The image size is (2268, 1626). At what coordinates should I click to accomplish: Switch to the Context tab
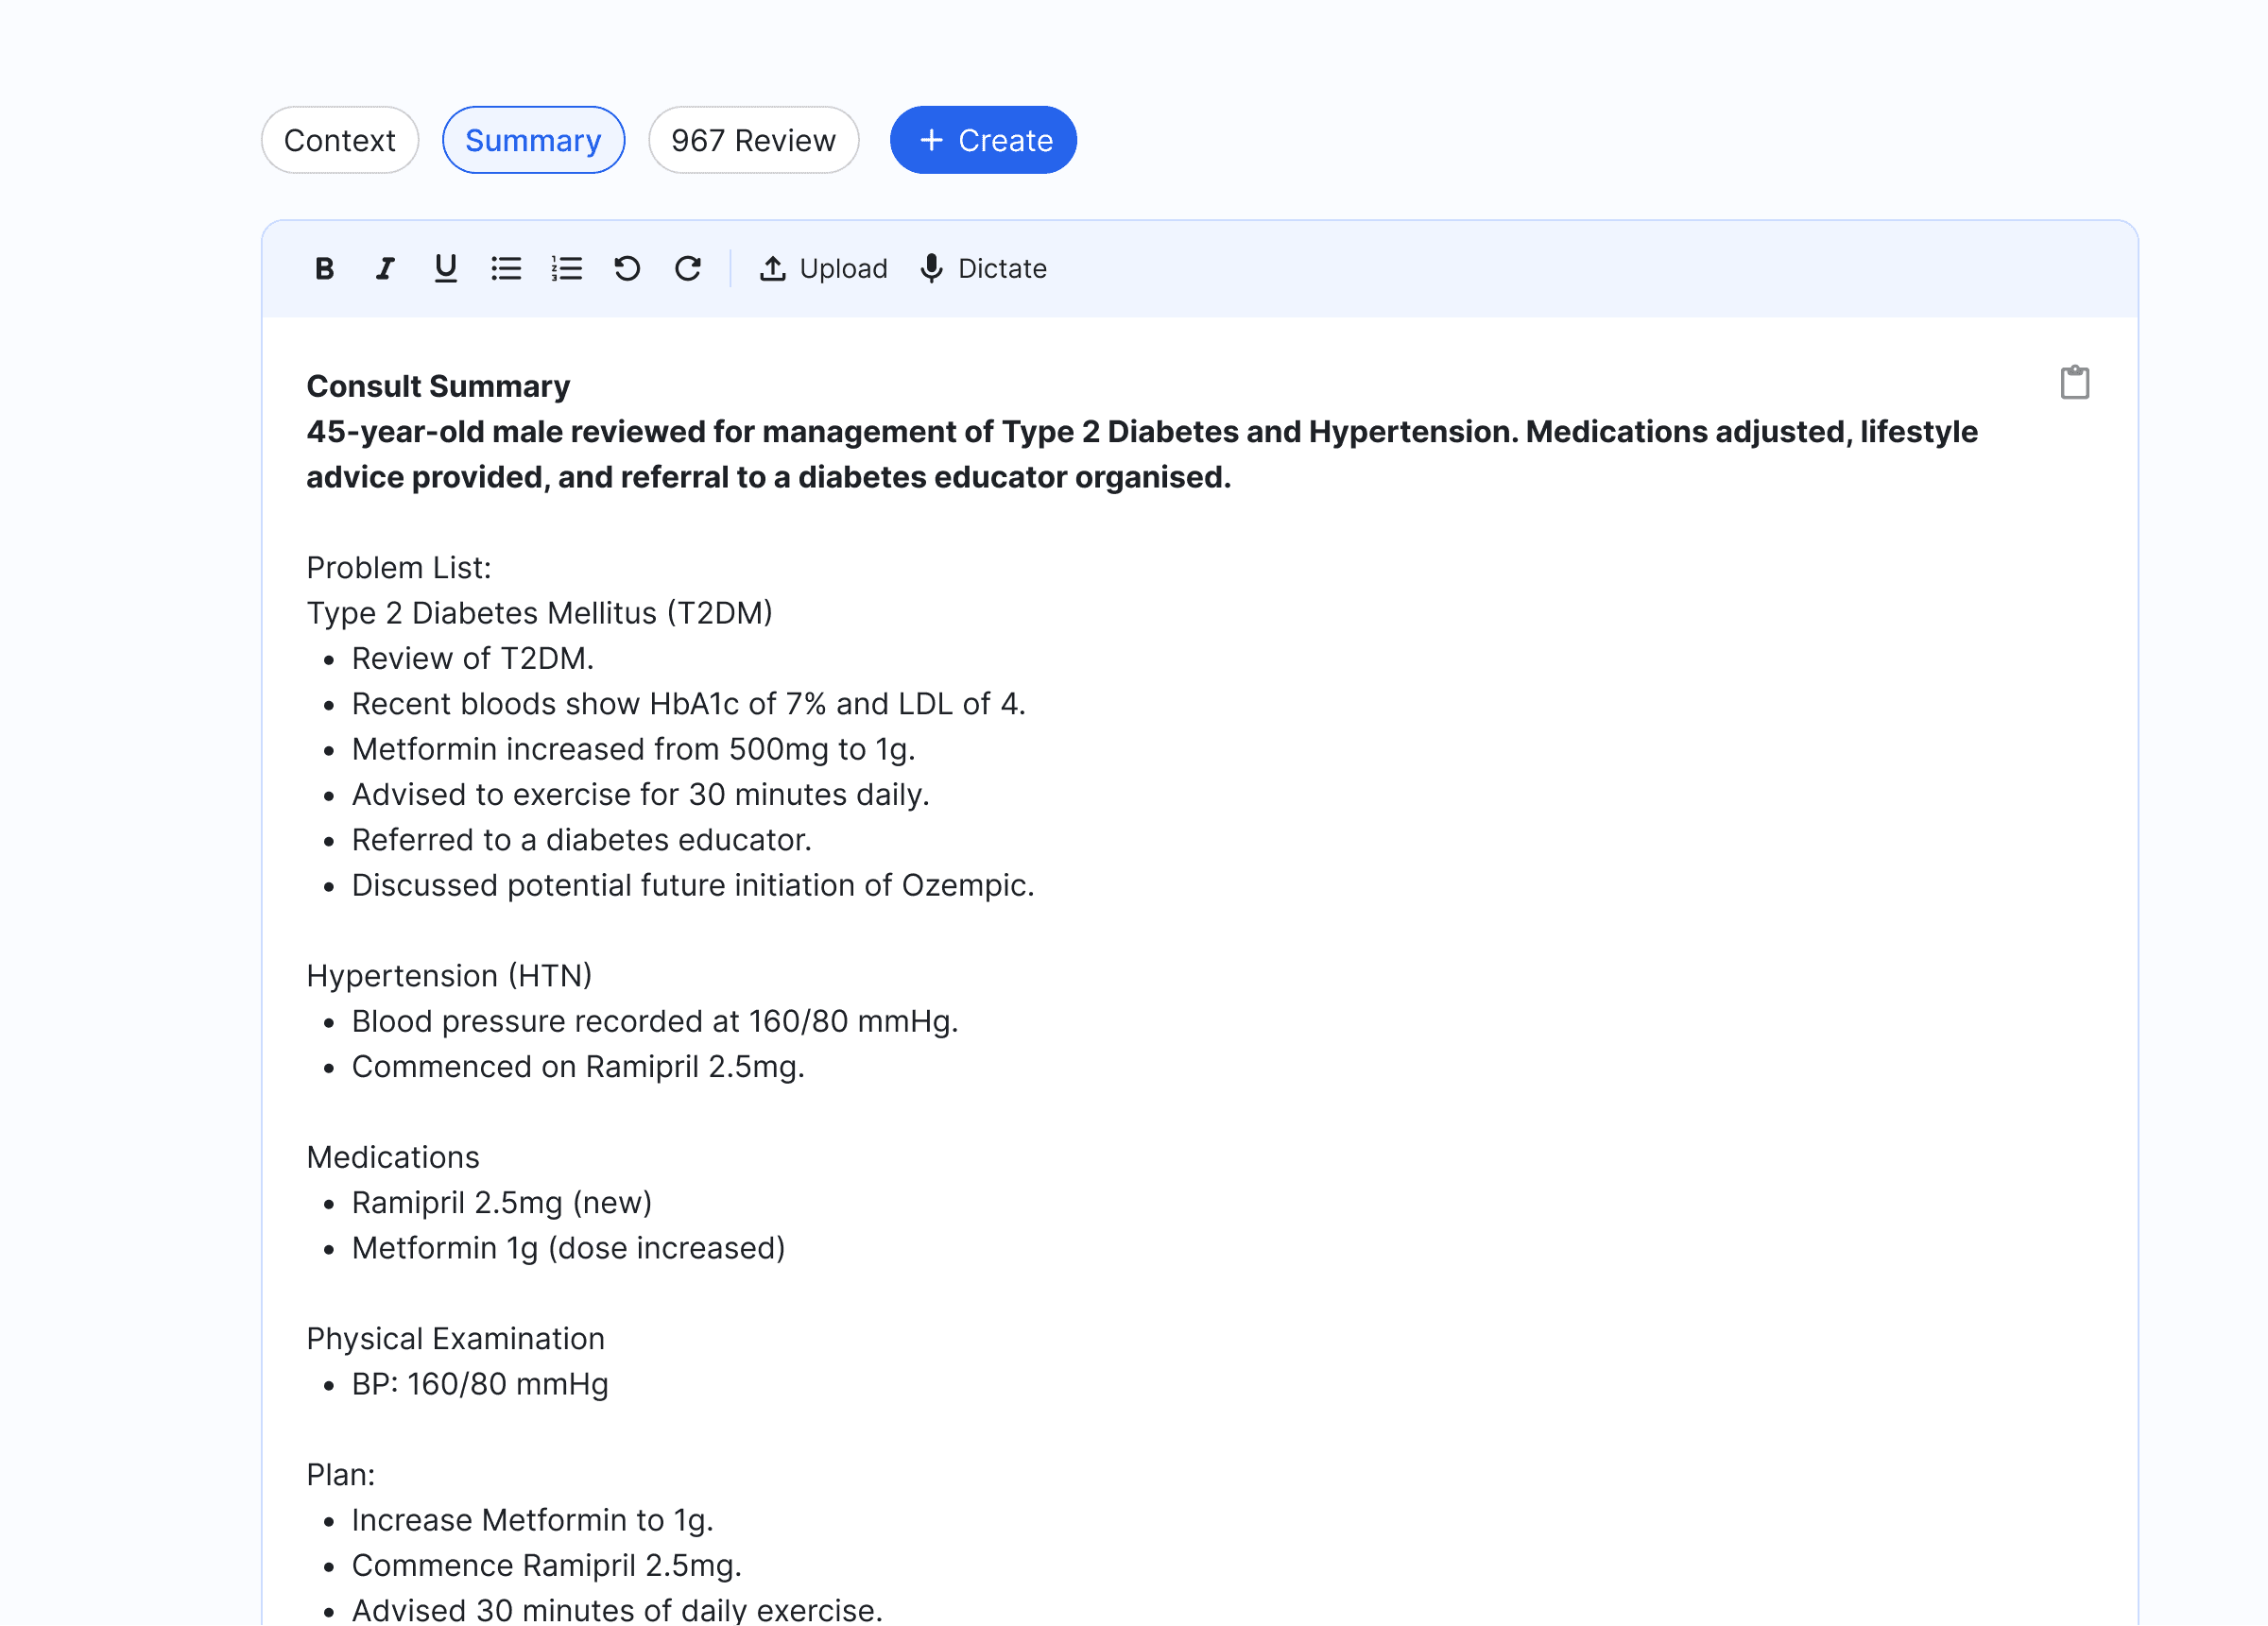click(x=339, y=140)
